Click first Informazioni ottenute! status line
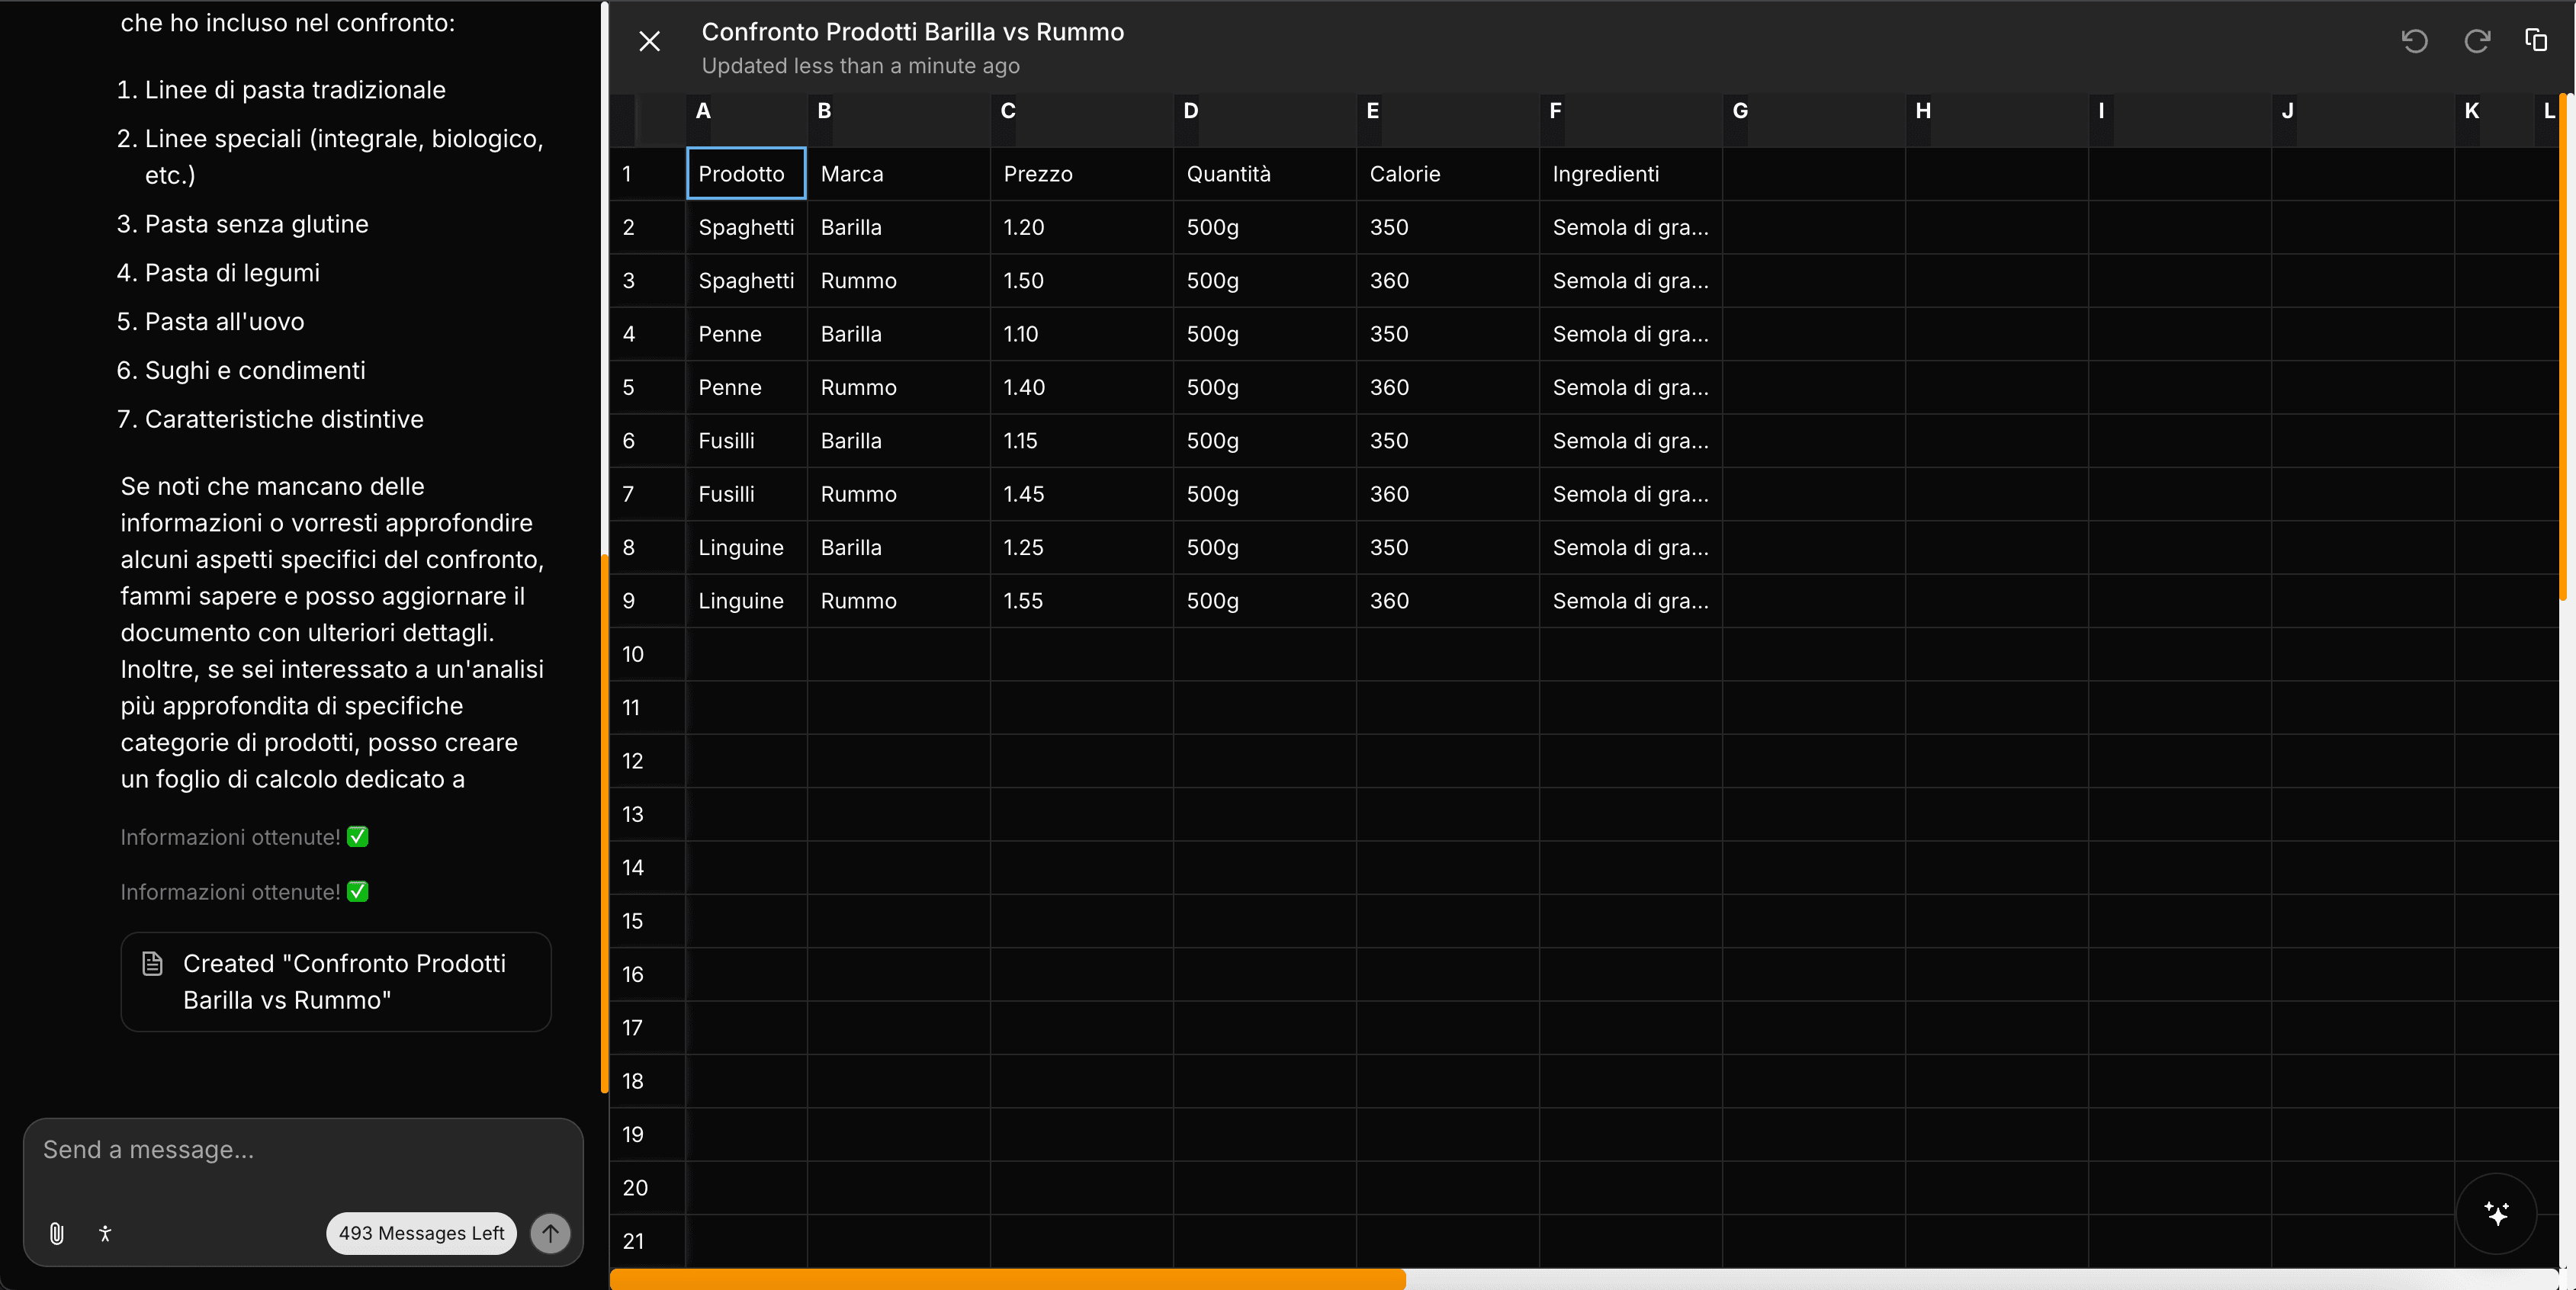2576x1290 pixels. coord(245,837)
